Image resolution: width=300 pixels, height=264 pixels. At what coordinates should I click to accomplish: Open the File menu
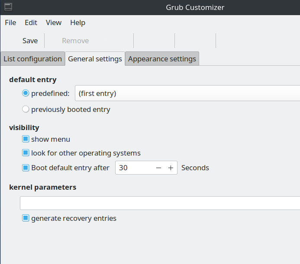pos(10,23)
